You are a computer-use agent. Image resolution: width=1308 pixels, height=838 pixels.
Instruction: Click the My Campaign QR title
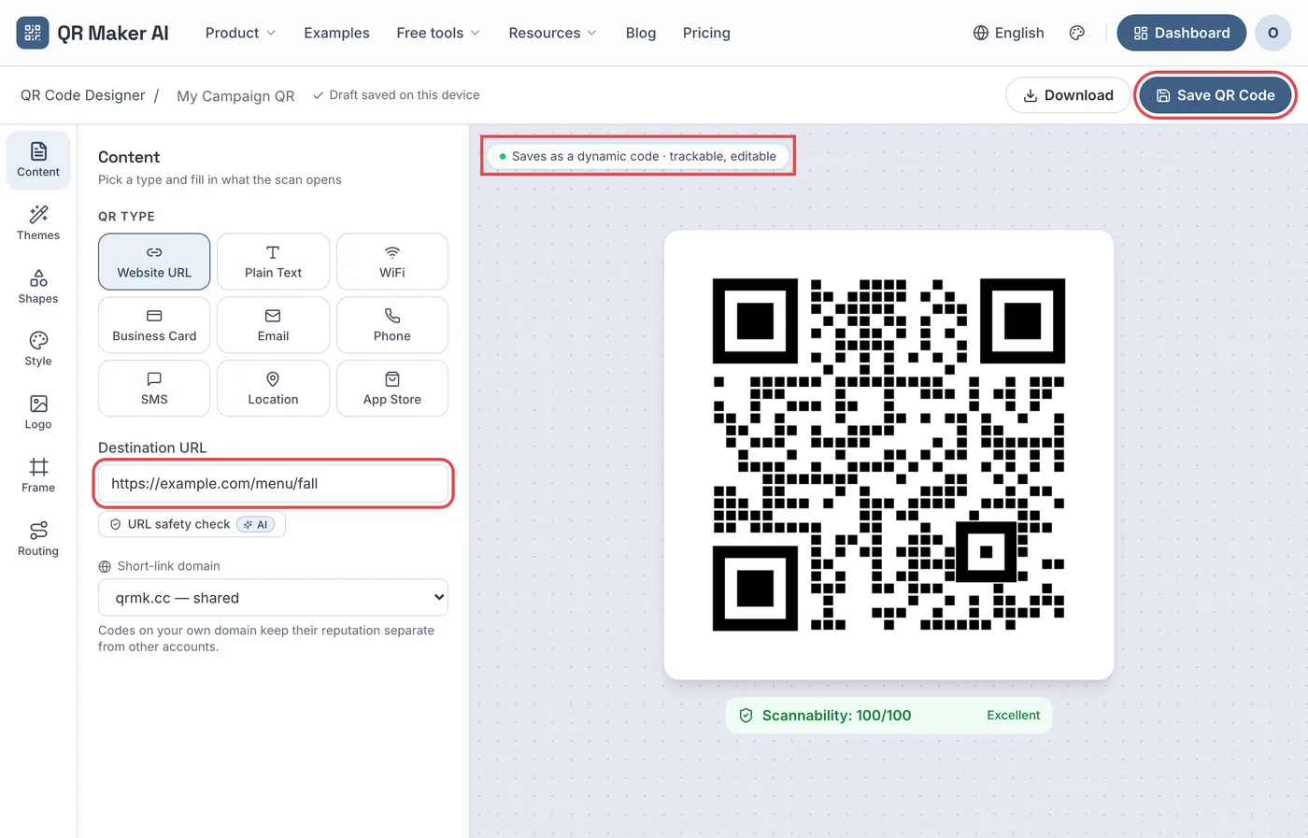235,96
